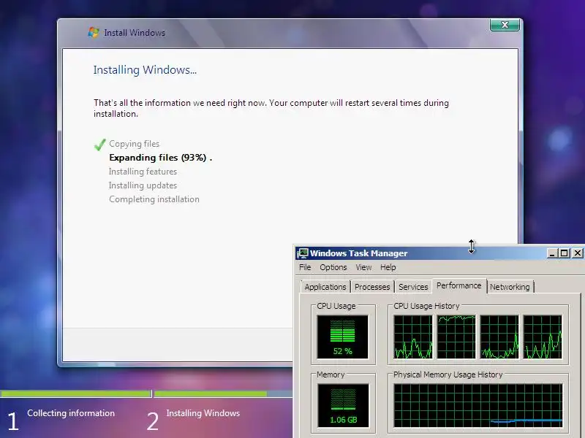Click the 'Installing updates' step text

(x=143, y=185)
